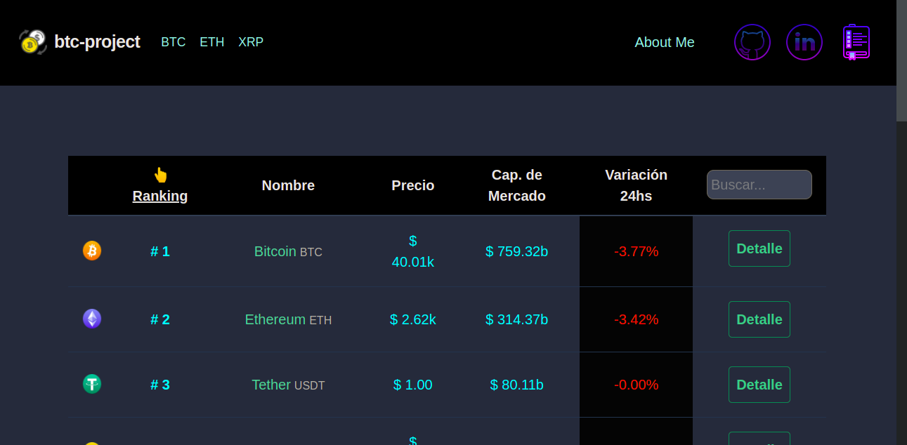907x445 pixels.
Task: Open the BTC nav link
Action: 174,42
